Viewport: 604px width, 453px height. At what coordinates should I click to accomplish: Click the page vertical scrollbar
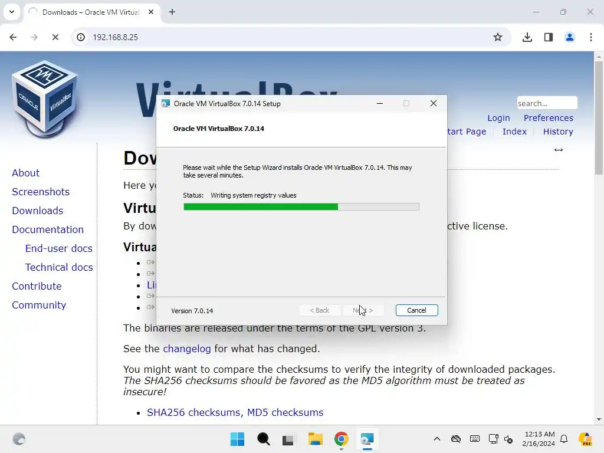pyautogui.click(x=599, y=117)
